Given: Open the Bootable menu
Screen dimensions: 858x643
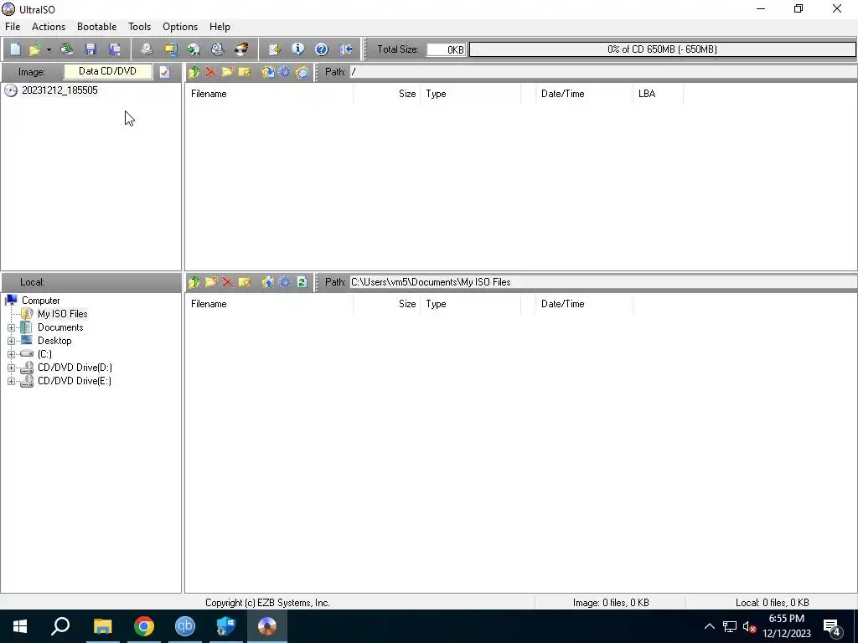Looking at the screenshot, I should point(97,27).
